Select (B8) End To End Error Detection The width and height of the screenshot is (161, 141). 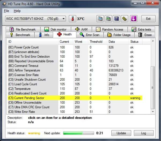[x=75, y=57]
